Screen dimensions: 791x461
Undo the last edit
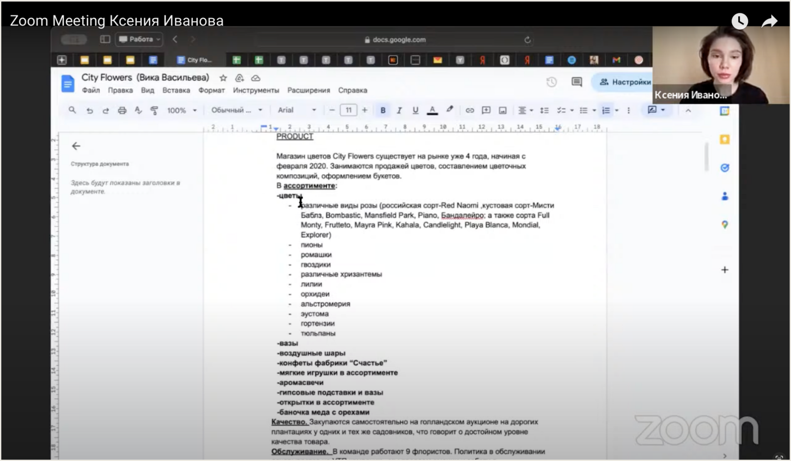[x=89, y=111]
